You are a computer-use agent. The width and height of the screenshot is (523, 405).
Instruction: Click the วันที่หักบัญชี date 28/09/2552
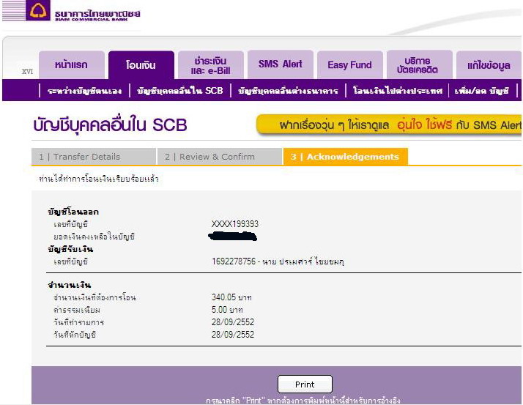coord(233,334)
